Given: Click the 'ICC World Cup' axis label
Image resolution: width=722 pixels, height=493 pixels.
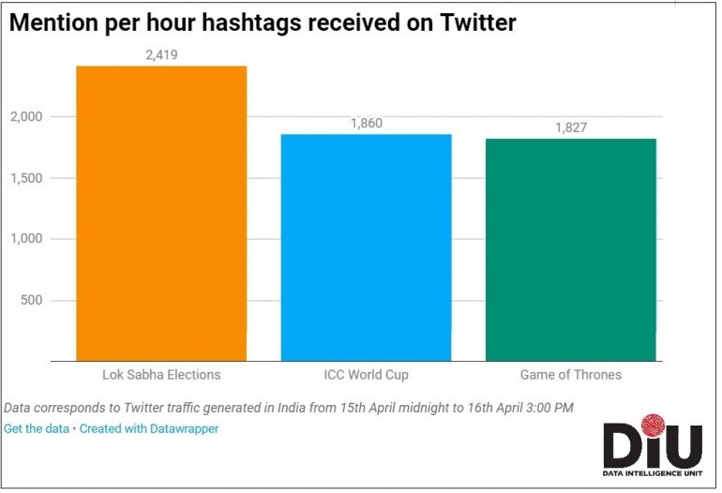Looking at the screenshot, I should coord(367,375).
